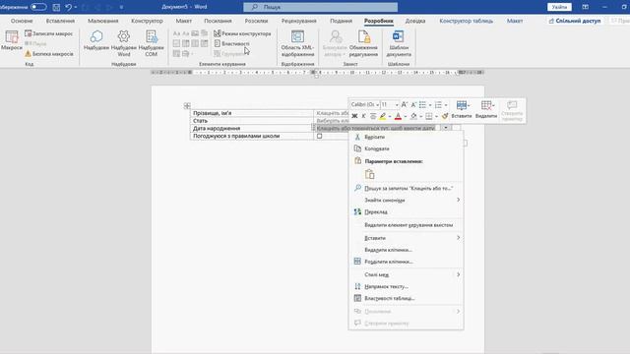
Task: Click the shading fill bucket button
Action: coord(413,116)
